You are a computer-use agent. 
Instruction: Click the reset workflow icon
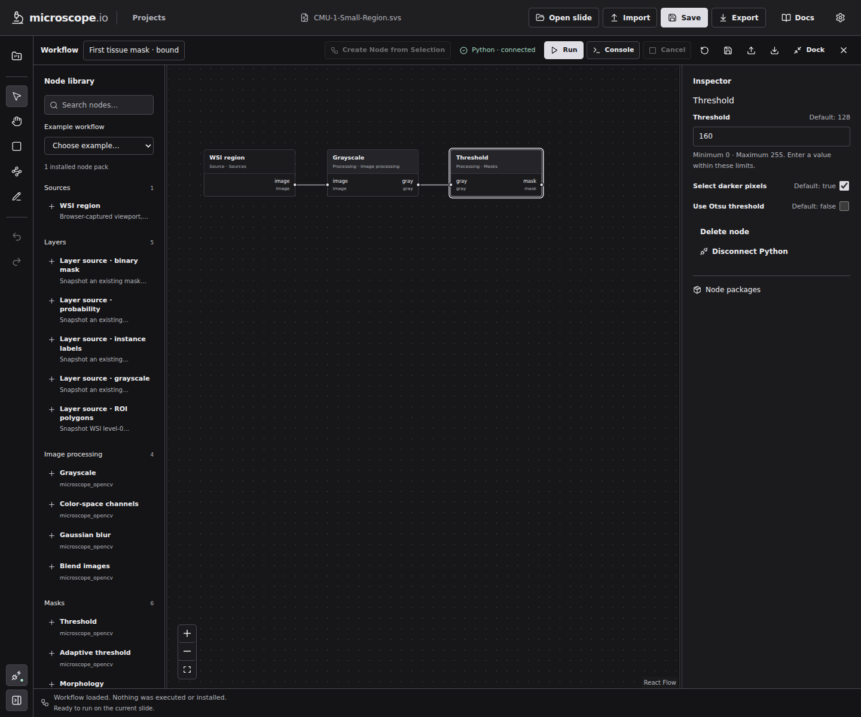pyautogui.click(x=704, y=50)
